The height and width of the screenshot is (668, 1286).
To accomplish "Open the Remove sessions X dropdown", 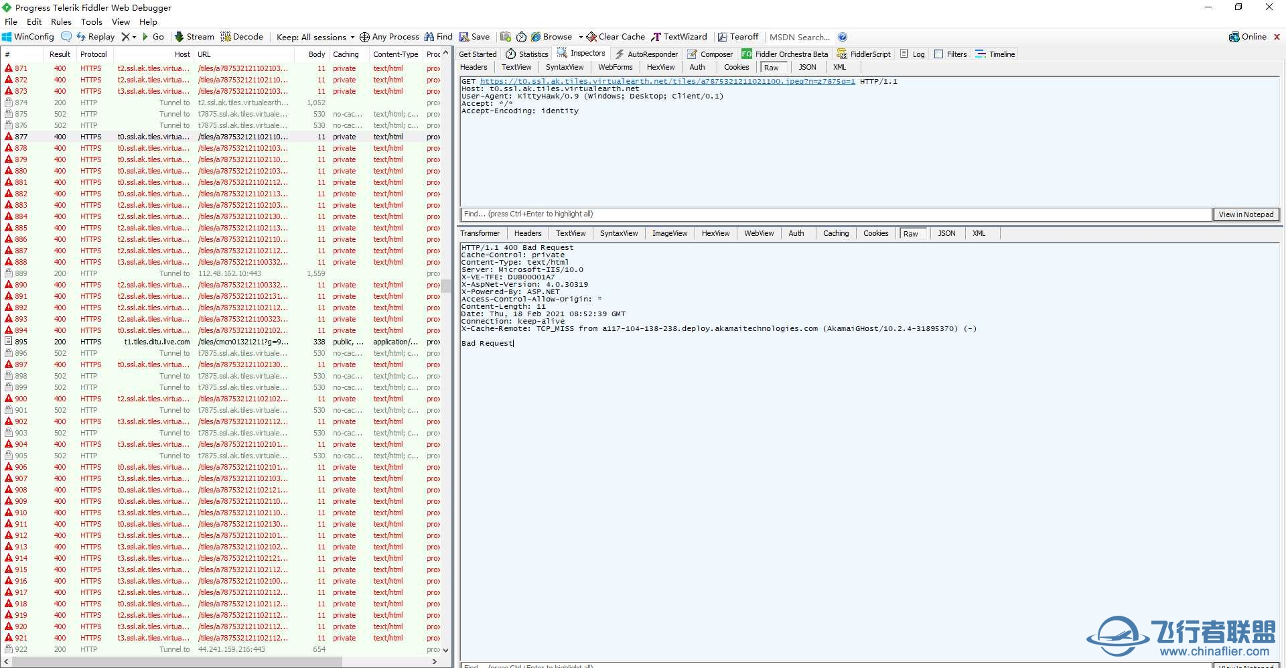I will click(x=129, y=37).
